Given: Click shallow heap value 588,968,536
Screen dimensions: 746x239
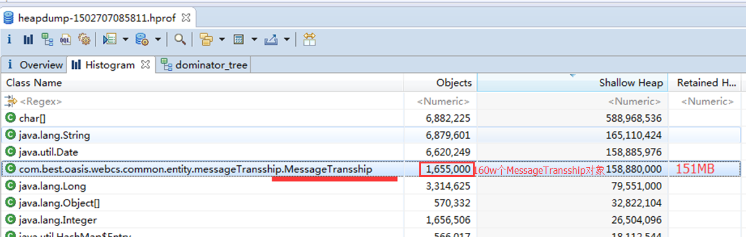Looking at the screenshot, I should pyautogui.click(x=634, y=118).
